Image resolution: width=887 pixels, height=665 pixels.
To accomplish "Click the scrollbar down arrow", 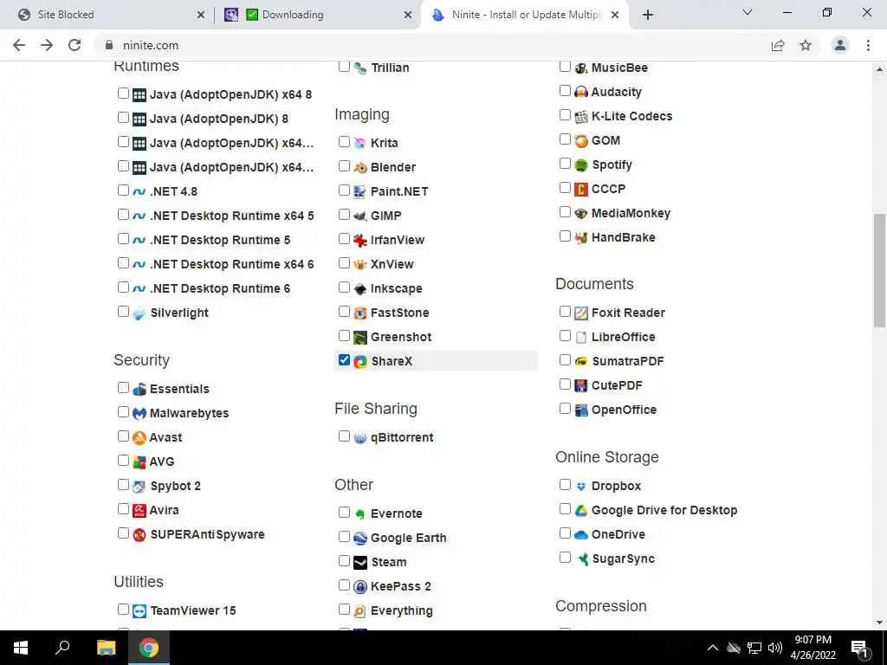I will [879, 623].
